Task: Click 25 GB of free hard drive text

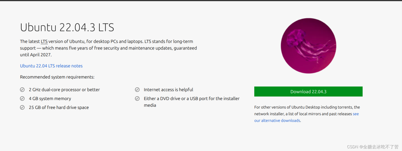Action: (59, 107)
